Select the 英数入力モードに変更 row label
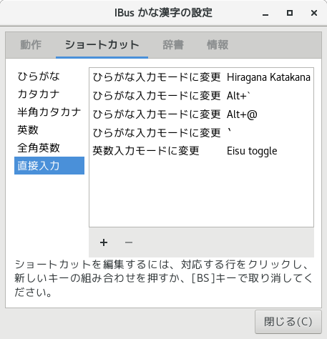 coord(146,151)
